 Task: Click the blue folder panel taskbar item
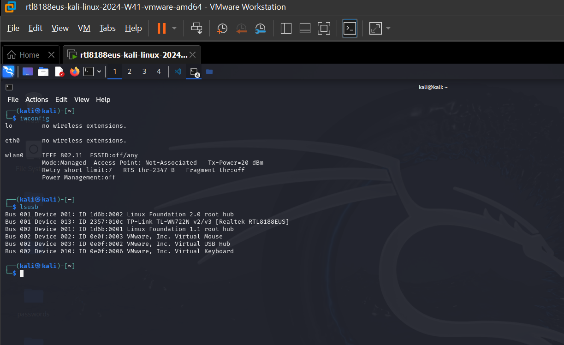point(209,71)
